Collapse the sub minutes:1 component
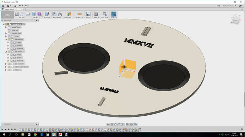Screen dimensions: 245x137 tap(6, 51)
